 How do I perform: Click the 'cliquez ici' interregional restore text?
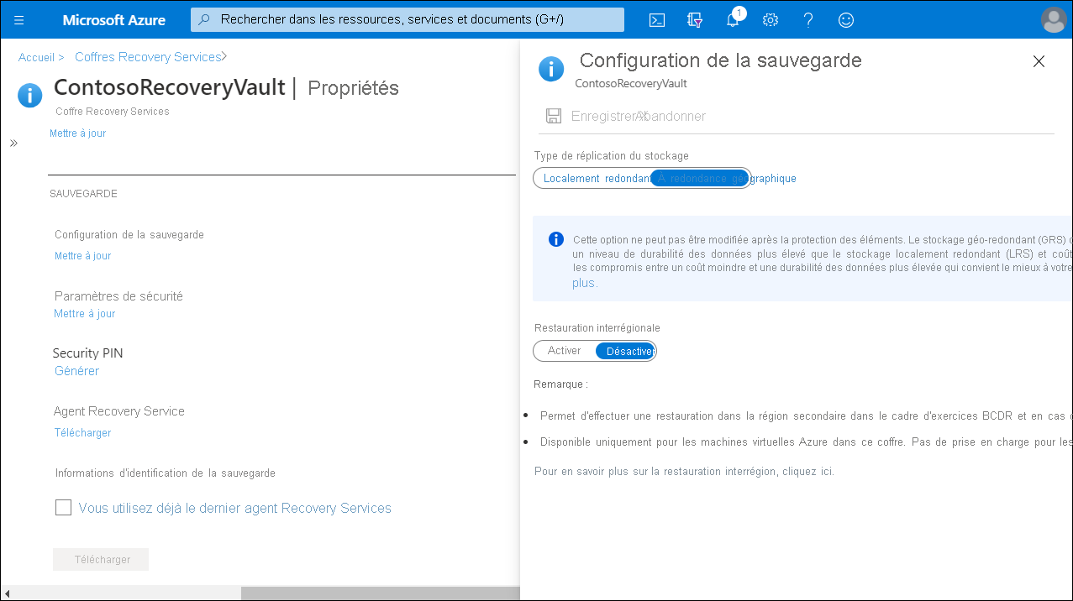pos(808,472)
